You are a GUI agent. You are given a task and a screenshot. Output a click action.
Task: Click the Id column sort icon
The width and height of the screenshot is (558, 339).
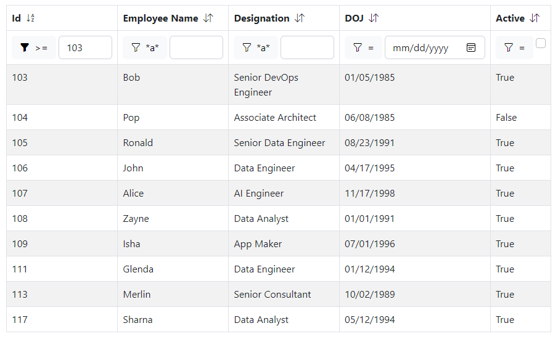pyautogui.click(x=30, y=18)
